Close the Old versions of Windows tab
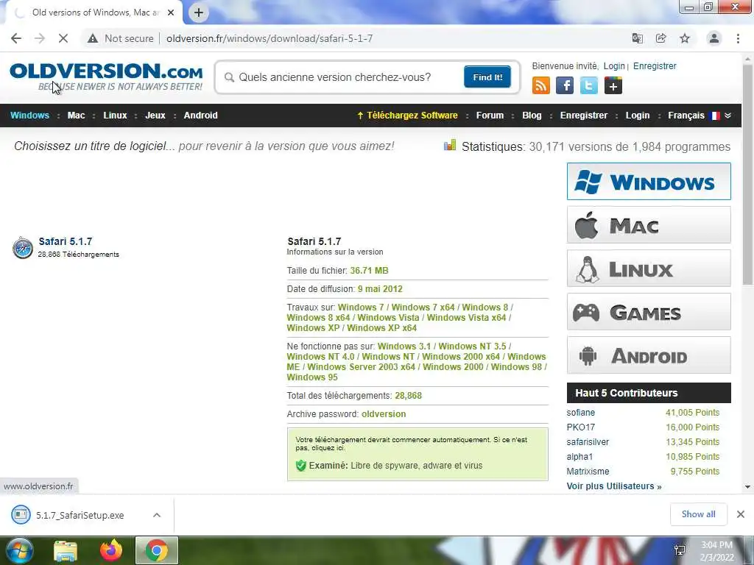754x565 pixels. tap(171, 13)
